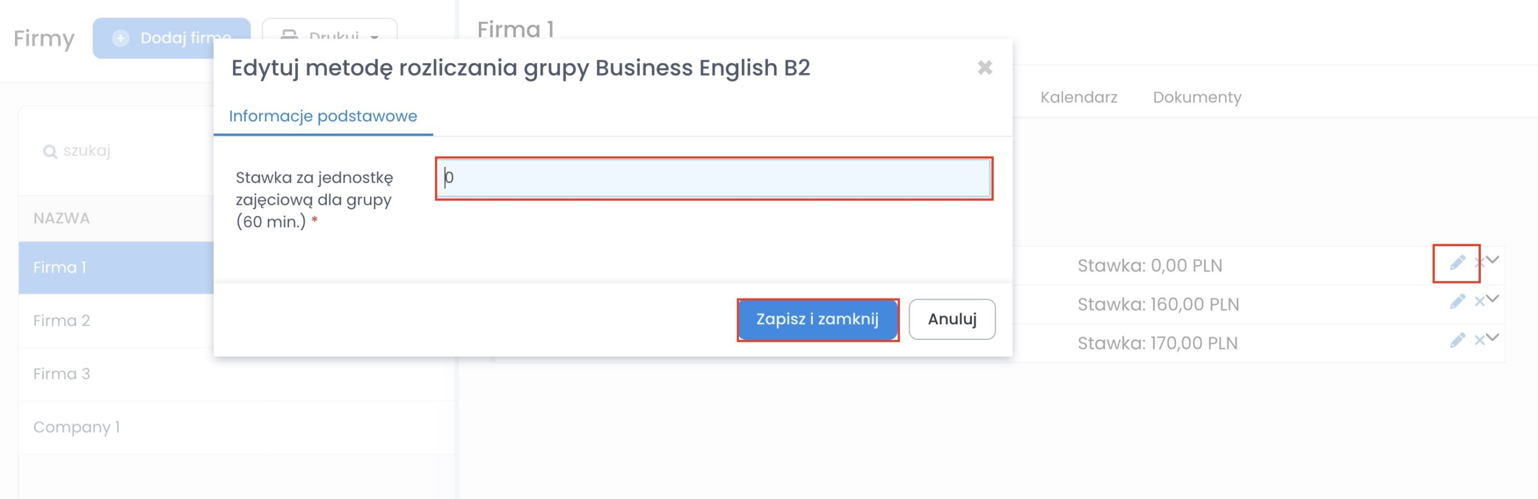The width and height of the screenshot is (1538, 499).
Task: Expand the 170,00 PLN rate row chevron
Action: 1493,337
